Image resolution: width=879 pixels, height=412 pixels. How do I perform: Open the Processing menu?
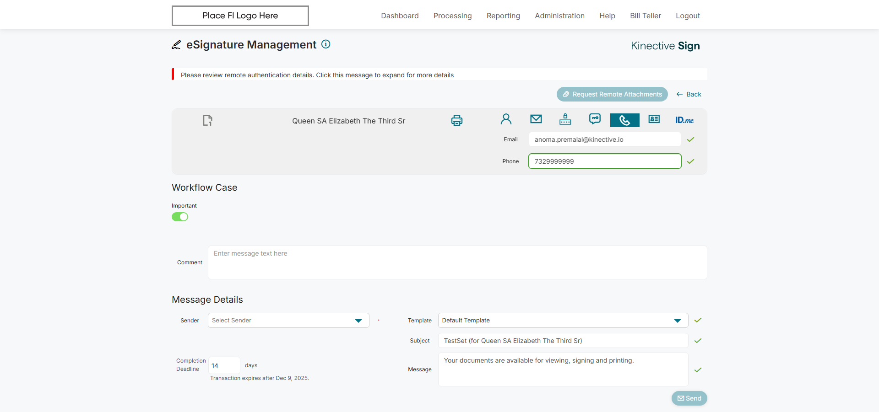tap(452, 16)
